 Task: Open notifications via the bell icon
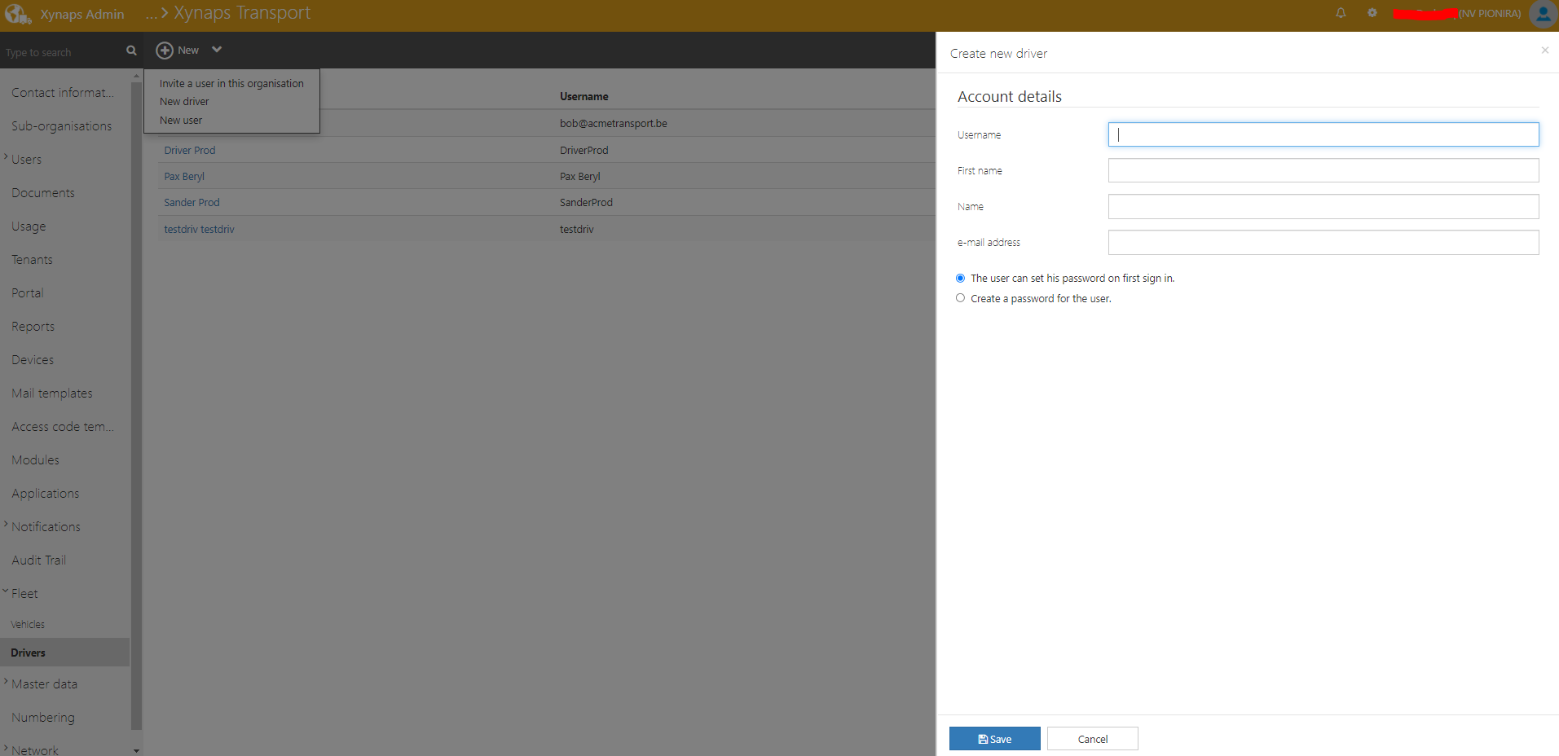[1340, 13]
